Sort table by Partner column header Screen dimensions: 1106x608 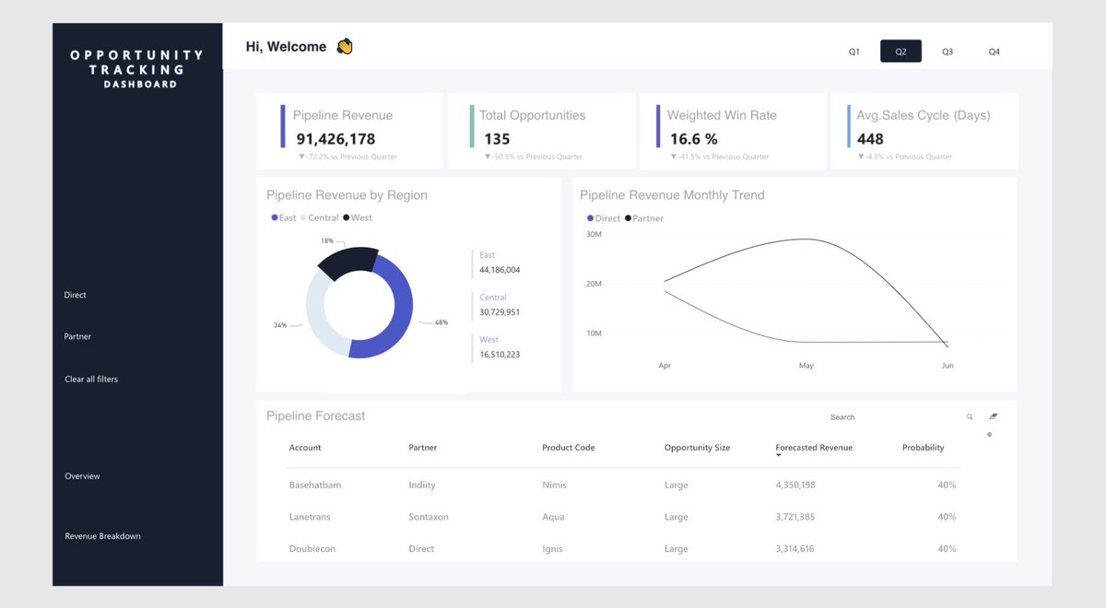tap(423, 448)
